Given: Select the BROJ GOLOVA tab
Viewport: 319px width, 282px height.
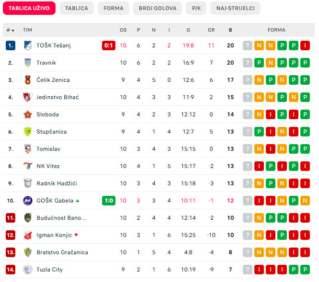Looking at the screenshot, I should pos(158,8).
